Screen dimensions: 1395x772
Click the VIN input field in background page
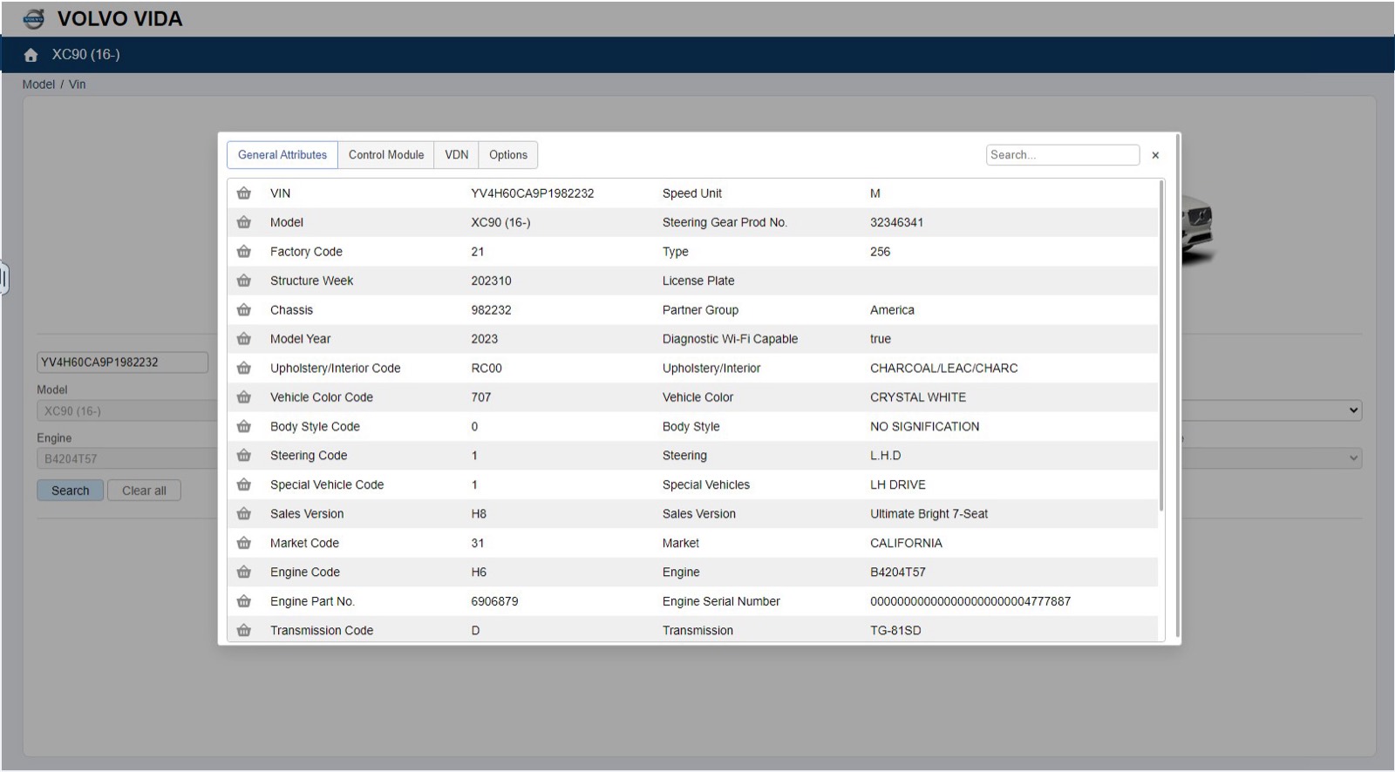click(x=122, y=362)
